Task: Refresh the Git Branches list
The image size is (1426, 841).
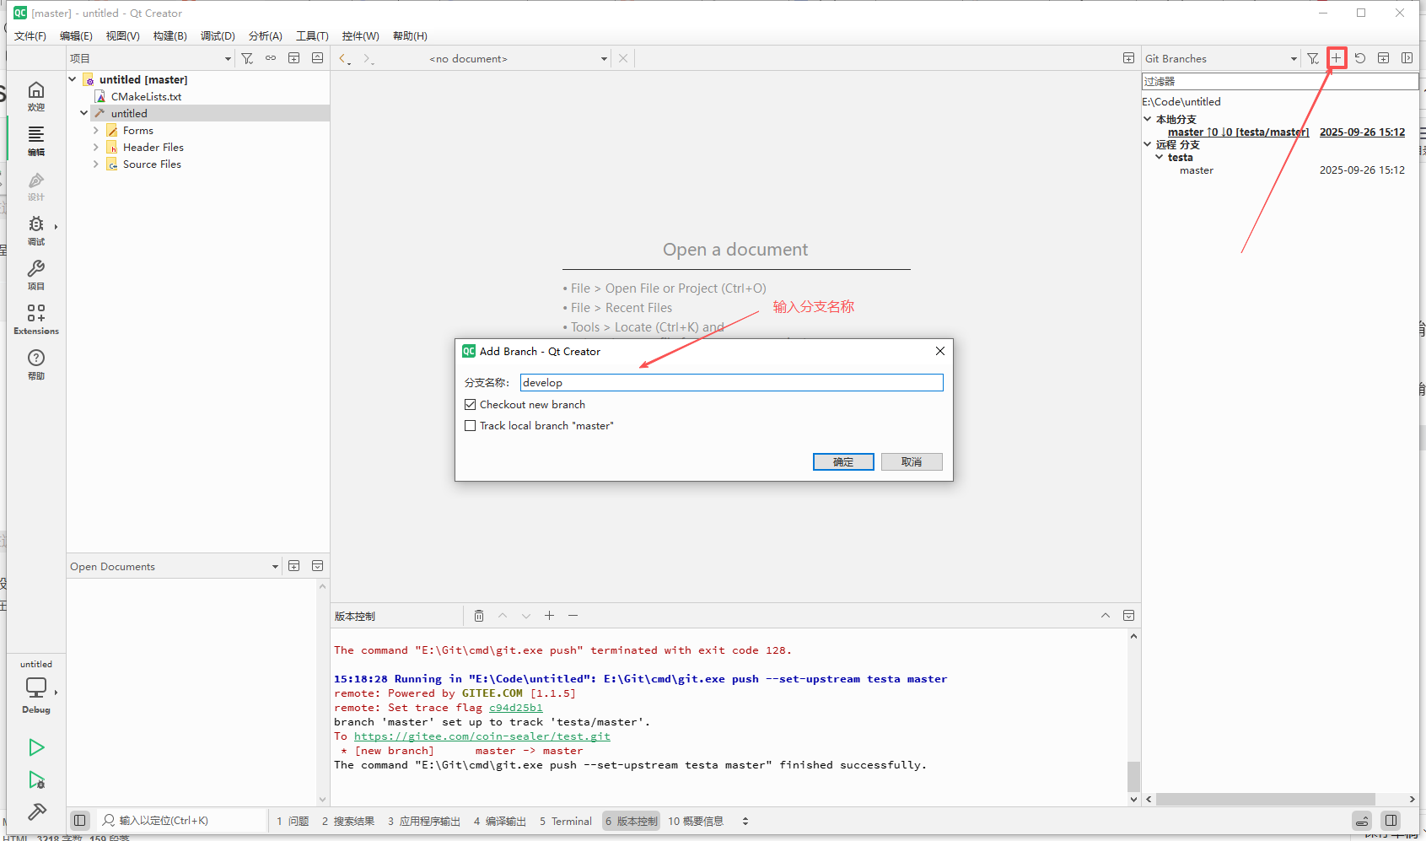Action: tap(1360, 58)
